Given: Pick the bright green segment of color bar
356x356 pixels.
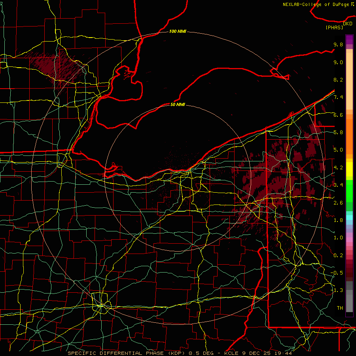Looking at the screenshot, I should (x=349, y=191).
